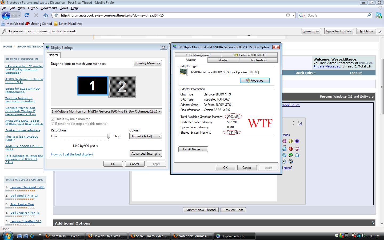Open Advanced Settings in Display Settings
Viewport: 384px width, 240px height.
pos(146,154)
